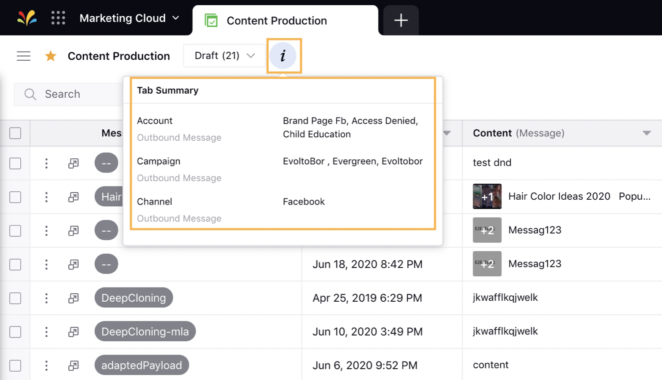Click the 'Jun 10, 2020 3:49 PM' date

click(x=367, y=331)
